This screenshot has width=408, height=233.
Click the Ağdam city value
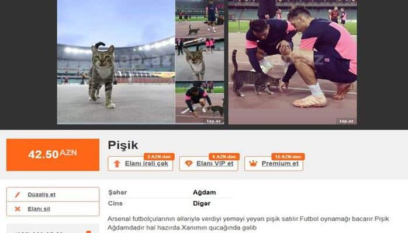204,193
